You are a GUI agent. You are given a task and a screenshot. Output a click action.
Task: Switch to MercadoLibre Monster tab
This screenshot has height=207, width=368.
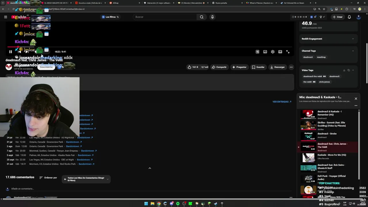(x=193, y=3)
